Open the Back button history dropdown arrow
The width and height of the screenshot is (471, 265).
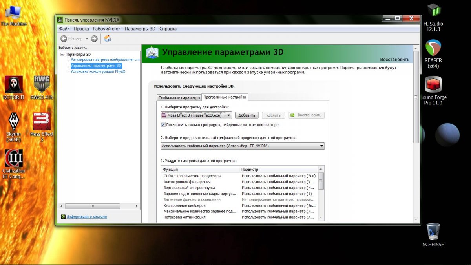coord(87,38)
